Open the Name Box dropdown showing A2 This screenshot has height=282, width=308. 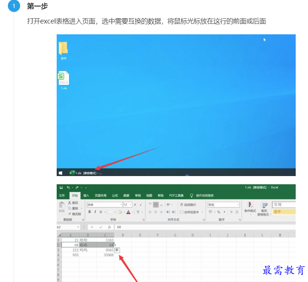[78, 227]
